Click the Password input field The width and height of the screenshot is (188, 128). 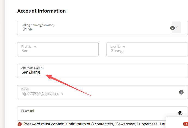[x=102, y=114]
